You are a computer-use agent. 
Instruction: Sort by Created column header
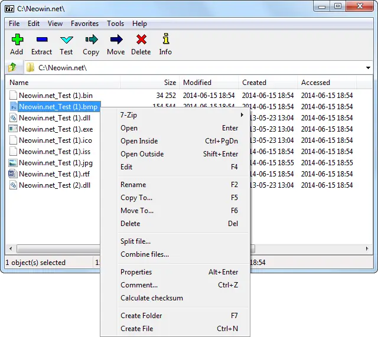(268, 83)
